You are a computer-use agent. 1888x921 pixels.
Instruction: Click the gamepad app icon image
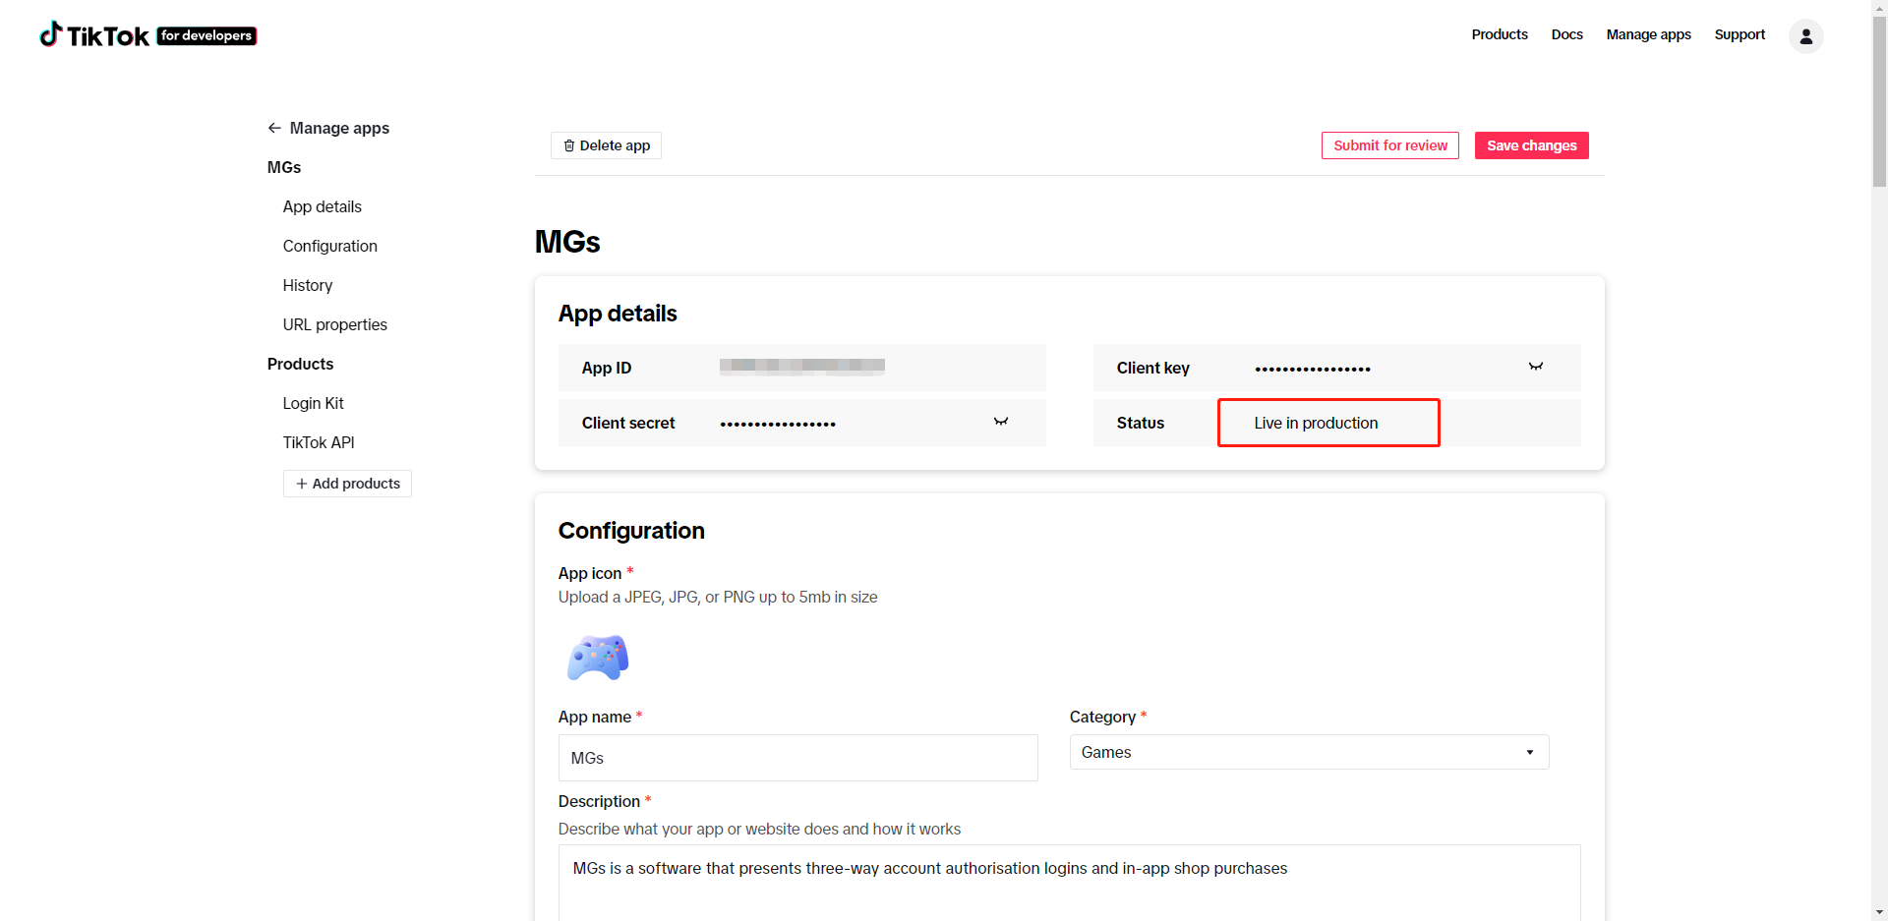tap(598, 658)
